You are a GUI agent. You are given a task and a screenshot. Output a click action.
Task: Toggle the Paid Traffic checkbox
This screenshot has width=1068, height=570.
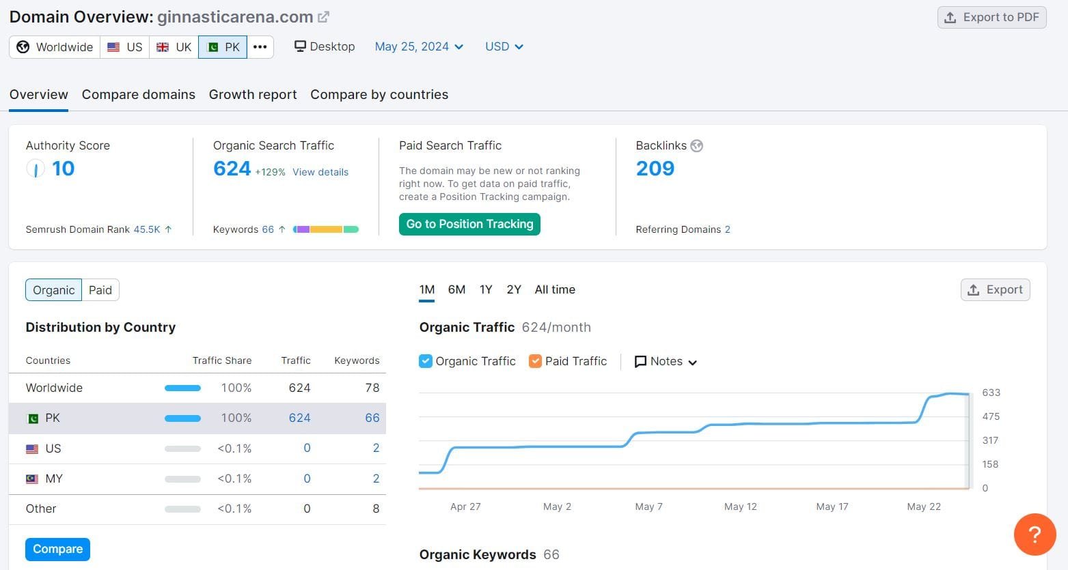[536, 361]
